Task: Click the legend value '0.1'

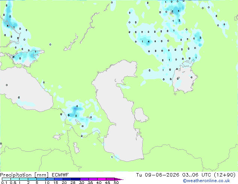Action: tap(4, 182)
